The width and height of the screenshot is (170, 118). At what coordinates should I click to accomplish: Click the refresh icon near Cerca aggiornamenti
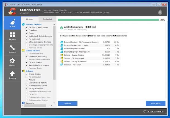click(x=144, y=111)
